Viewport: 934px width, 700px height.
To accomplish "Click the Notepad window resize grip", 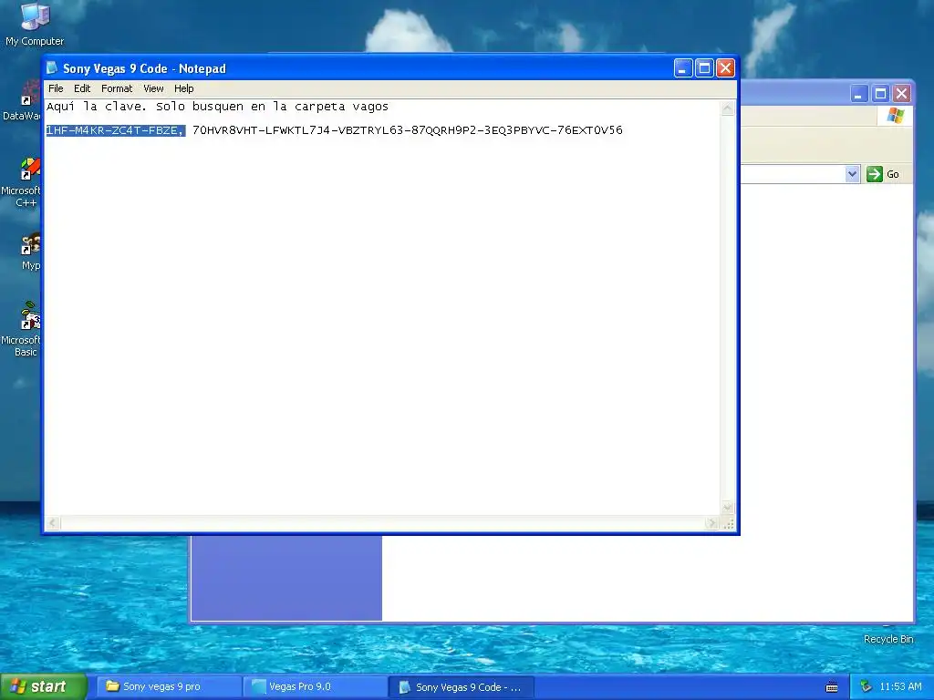I will 728,524.
